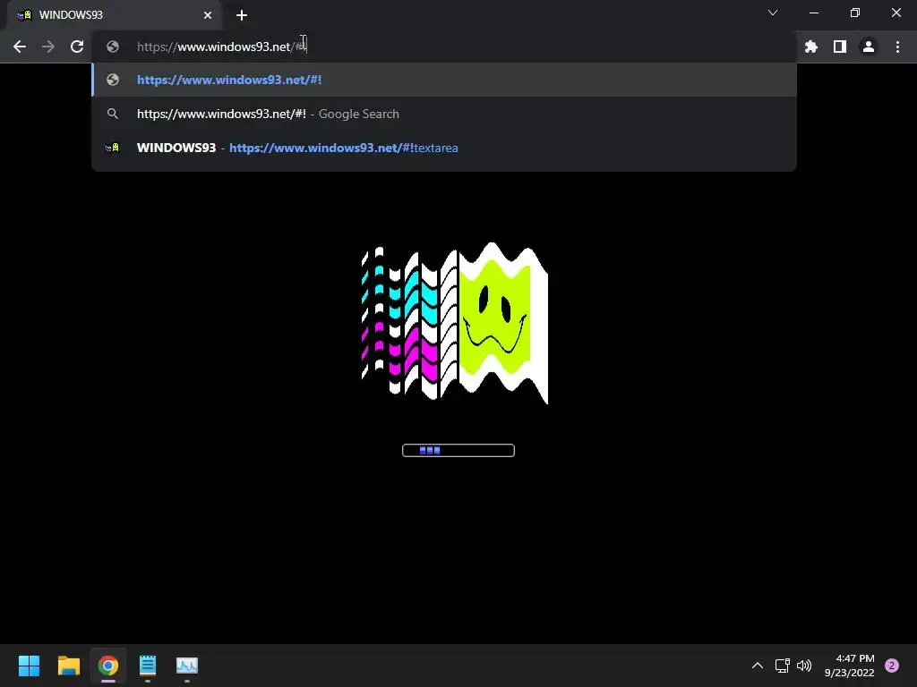Click the volume speaker tray icon

click(x=804, y=666)
